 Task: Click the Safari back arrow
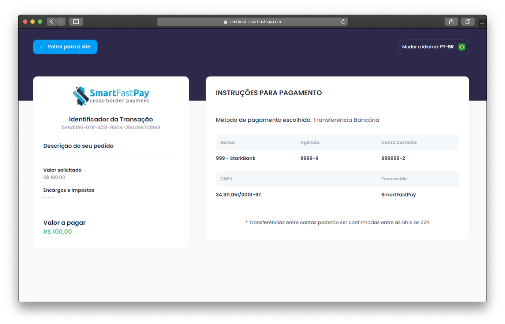(x=52, y=22)
